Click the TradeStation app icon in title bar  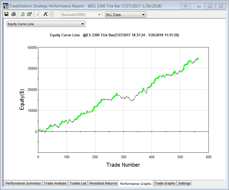[5, 6]
